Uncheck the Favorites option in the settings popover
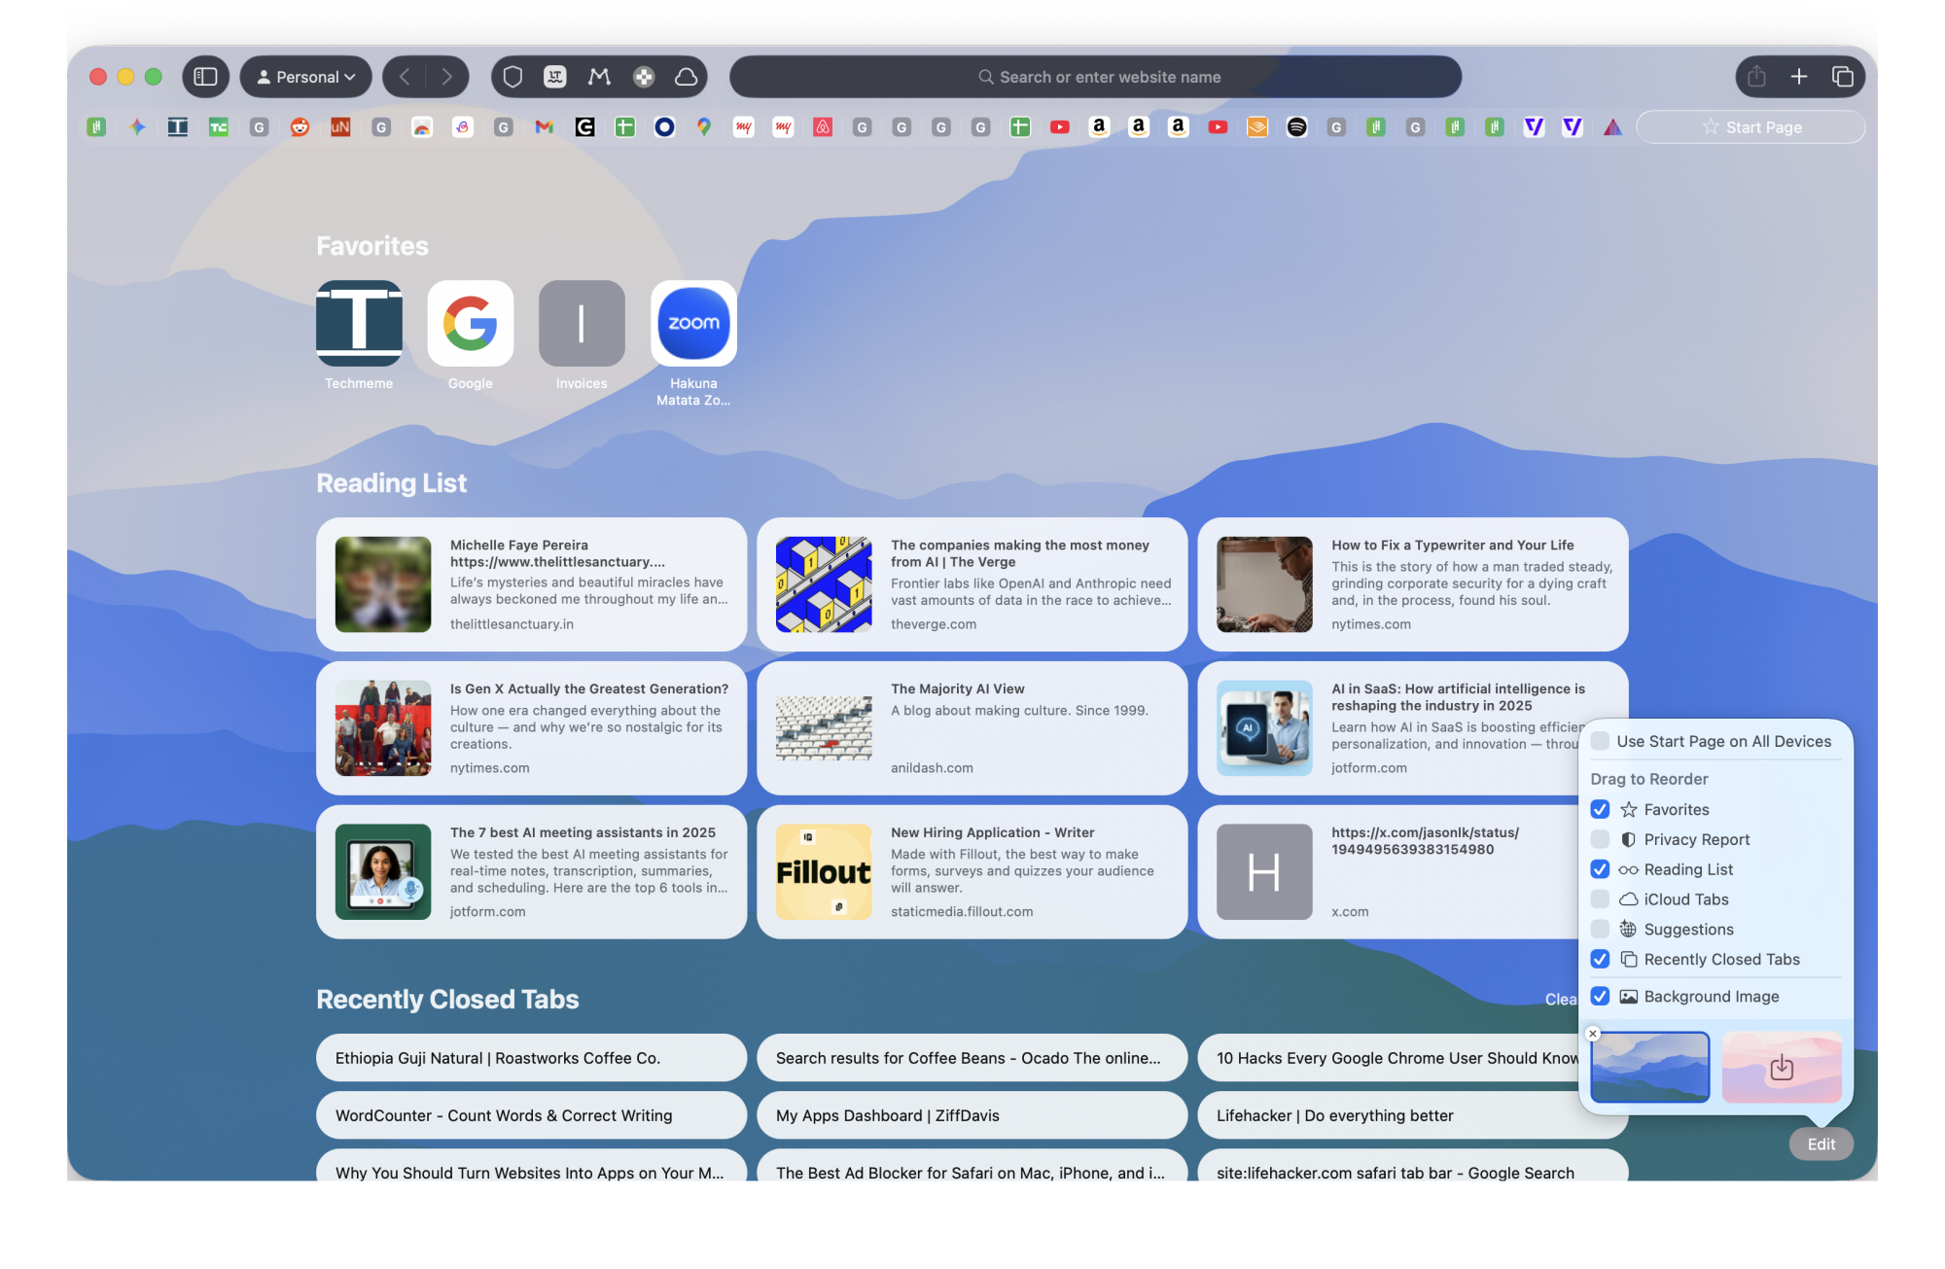 point(1600,809)
